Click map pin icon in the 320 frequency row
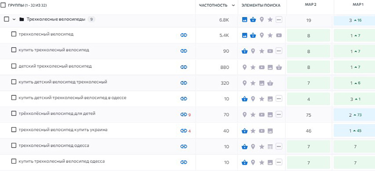Image resolution: width=375 pixels, height=171 pixels. pos(244,83)
